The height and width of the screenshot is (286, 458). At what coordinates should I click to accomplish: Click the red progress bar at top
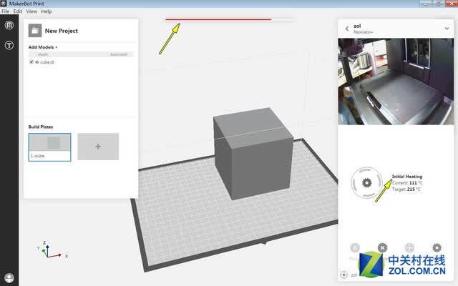(218, 19)
